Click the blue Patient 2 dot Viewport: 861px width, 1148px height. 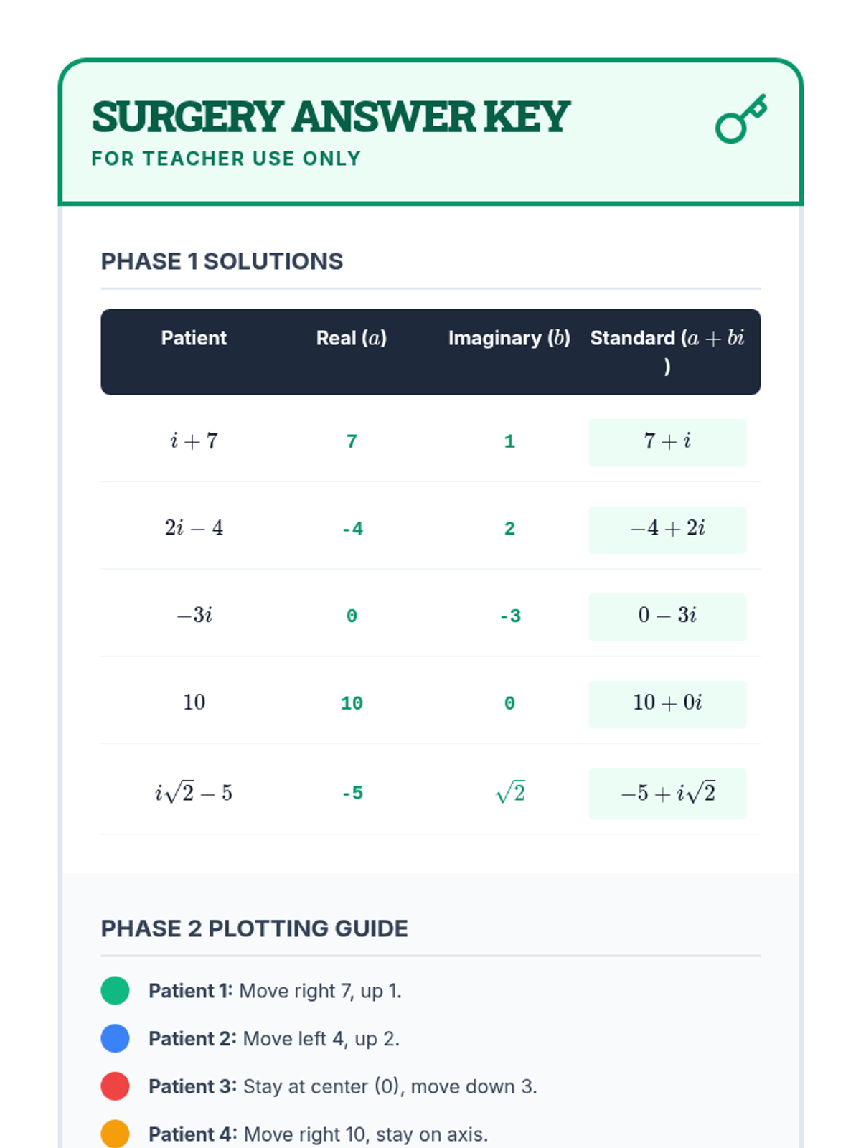(115, 1038)
